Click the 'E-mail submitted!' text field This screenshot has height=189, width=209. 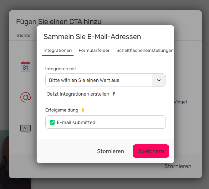[x=105, y=122]
